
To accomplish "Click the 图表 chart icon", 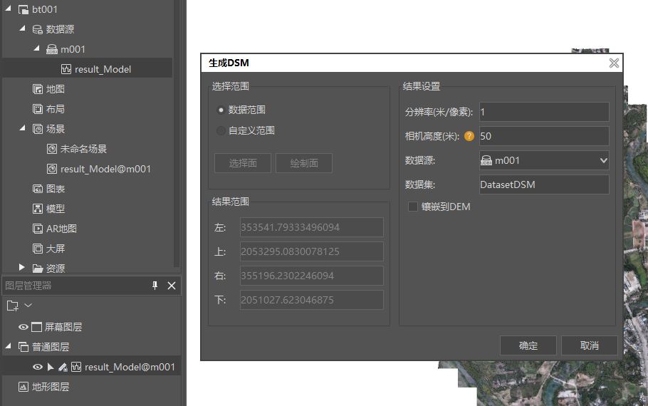I will 38,189.
